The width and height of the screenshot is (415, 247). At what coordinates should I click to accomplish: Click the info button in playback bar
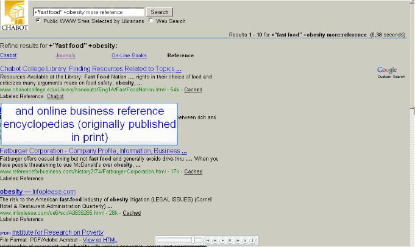pos(252,240)
